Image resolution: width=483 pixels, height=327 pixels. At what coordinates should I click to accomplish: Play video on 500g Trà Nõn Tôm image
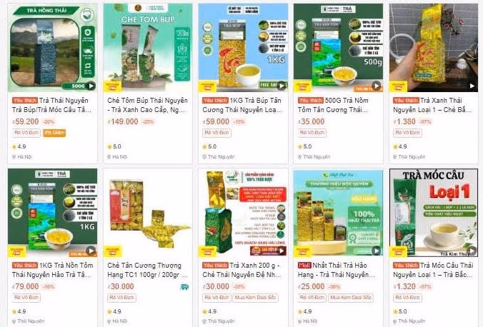point(376,86)
